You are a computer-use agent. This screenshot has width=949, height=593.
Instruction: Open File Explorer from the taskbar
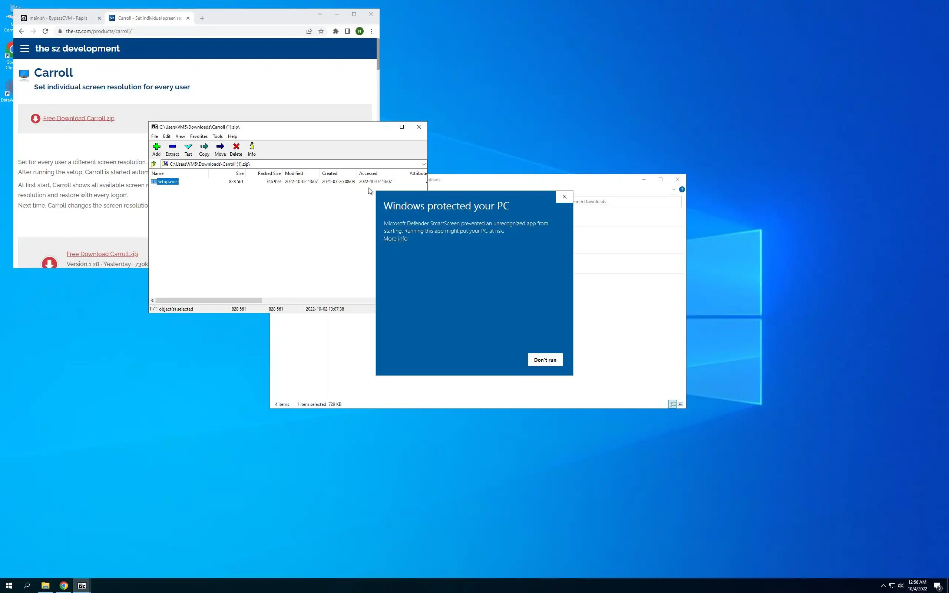click(x=46, y=586)
